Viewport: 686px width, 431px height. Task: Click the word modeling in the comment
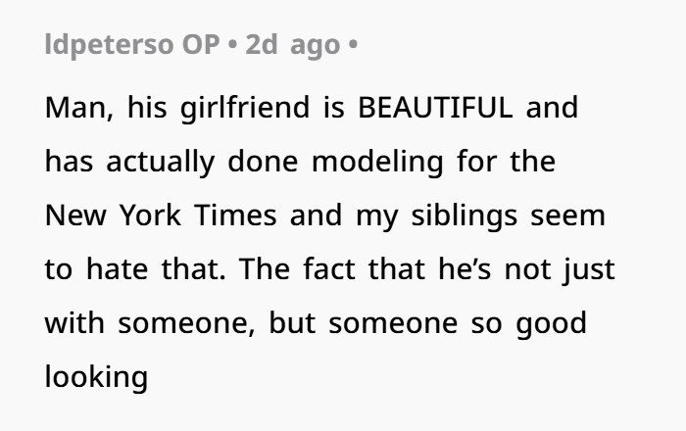[x=377, y=163]
